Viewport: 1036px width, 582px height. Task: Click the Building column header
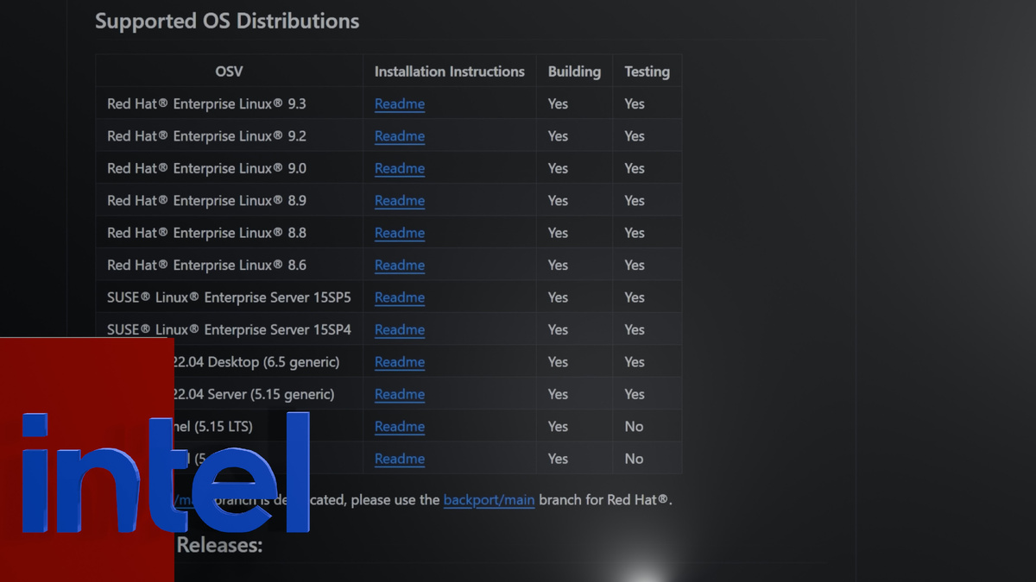[574, 72]
